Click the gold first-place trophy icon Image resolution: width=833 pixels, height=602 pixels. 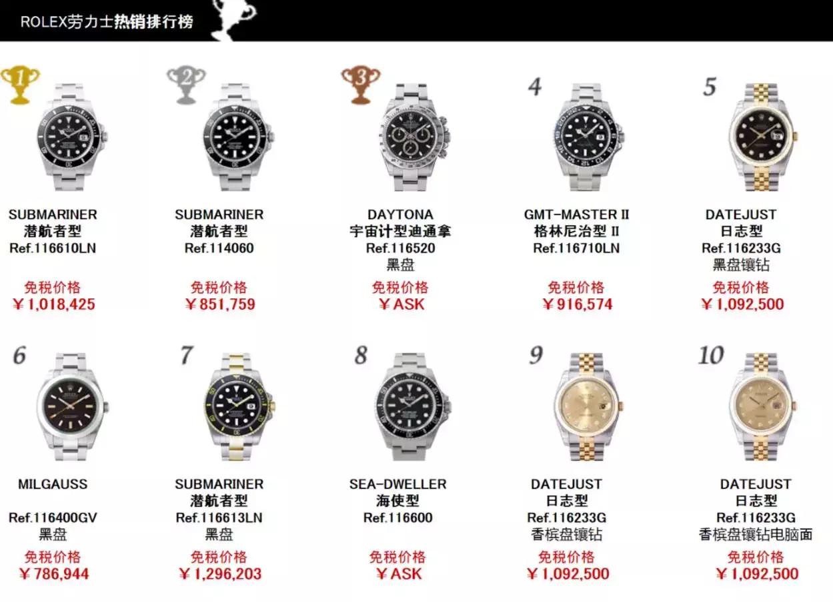click(19, 84)
